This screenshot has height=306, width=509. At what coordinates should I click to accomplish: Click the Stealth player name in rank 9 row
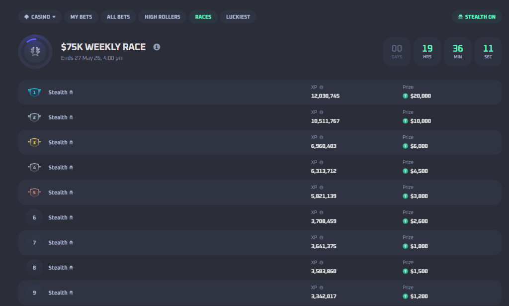pos(58,293)
